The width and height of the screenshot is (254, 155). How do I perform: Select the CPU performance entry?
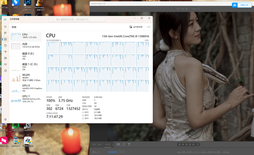click(x=26, y=37)
